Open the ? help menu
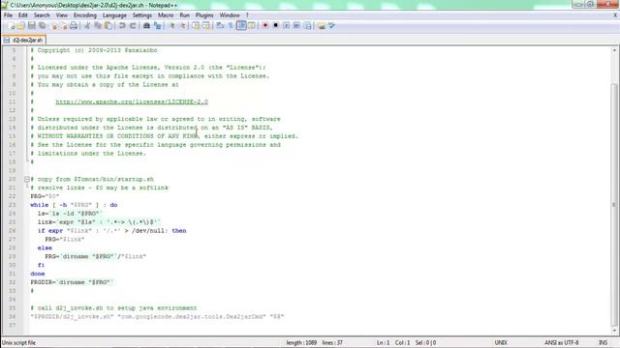620x348 pixels. click(x=247, y=15)
